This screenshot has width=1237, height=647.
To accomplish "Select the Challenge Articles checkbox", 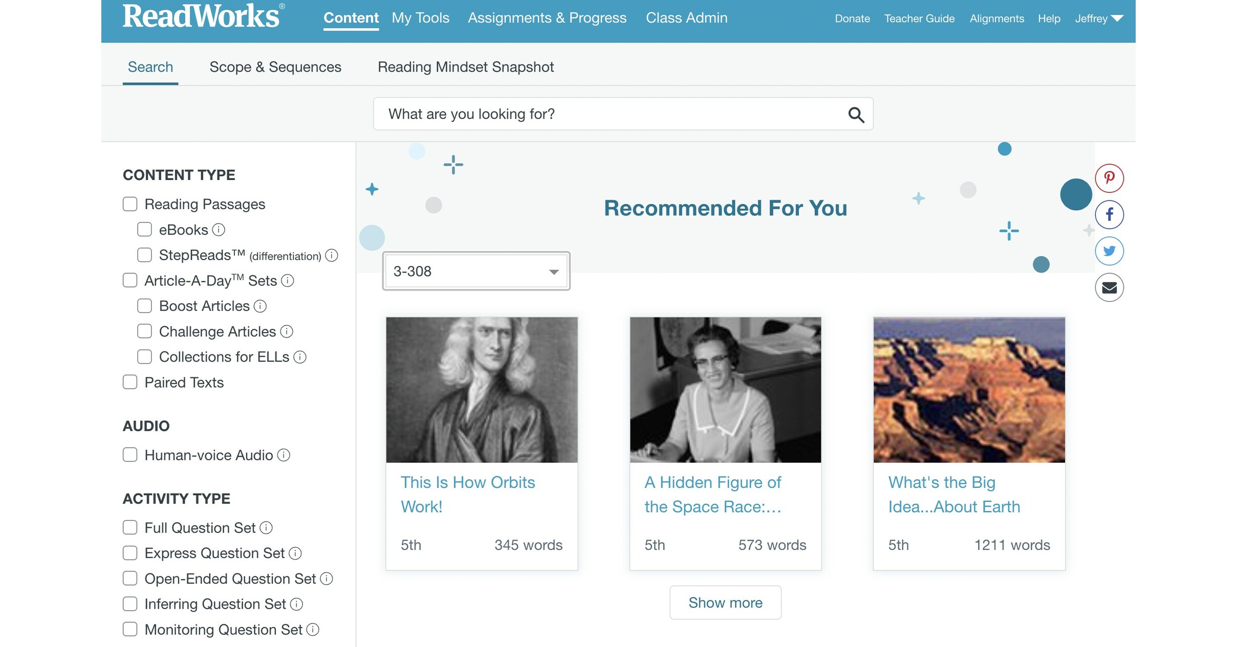I will [x=145, y=331].
